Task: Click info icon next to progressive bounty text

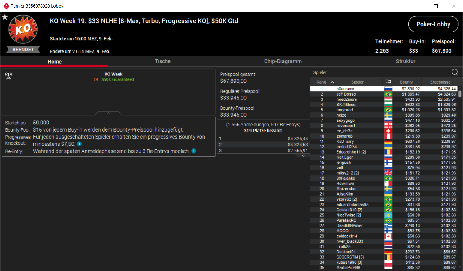Action: [79, 144]
